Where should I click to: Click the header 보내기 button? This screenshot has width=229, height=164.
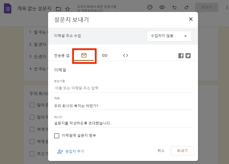point(207,7)
